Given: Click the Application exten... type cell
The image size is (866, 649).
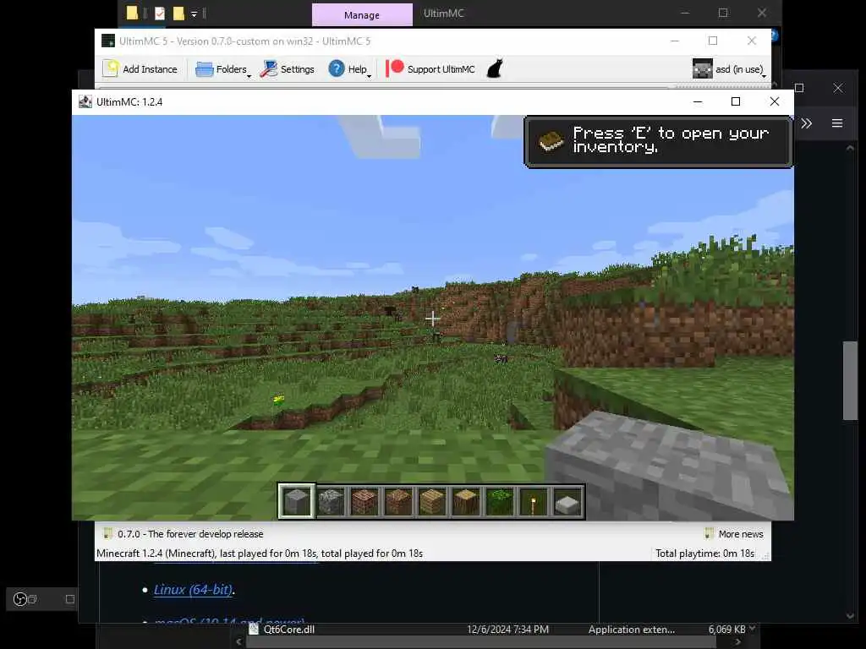Looking at the screenshot, I should 631,629.
